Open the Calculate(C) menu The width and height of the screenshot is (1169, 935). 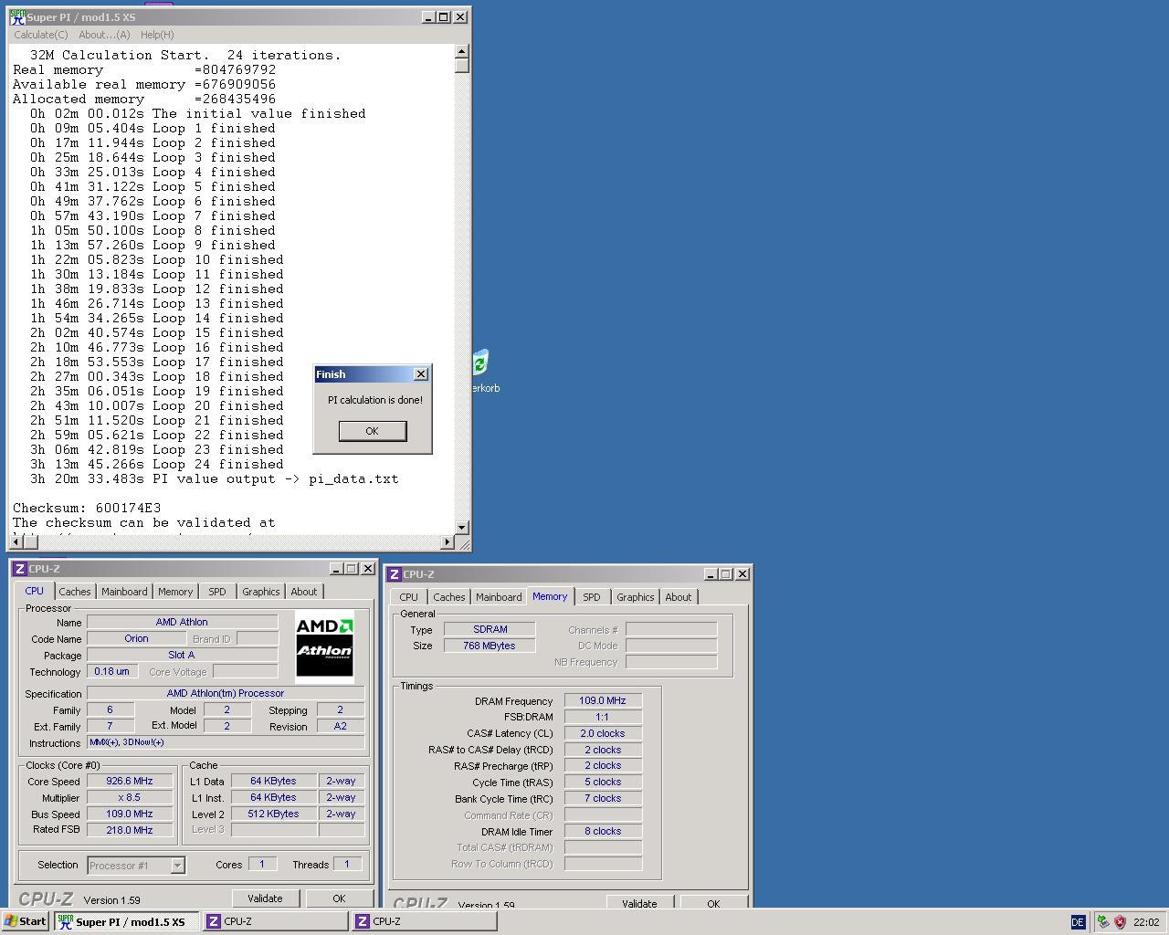[40, 35]
